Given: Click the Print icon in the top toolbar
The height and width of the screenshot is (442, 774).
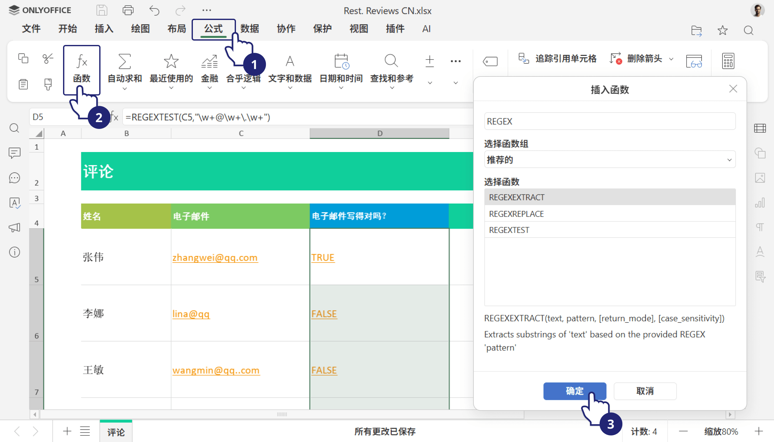Looking at the screenshot, I should tap(128, 10).
